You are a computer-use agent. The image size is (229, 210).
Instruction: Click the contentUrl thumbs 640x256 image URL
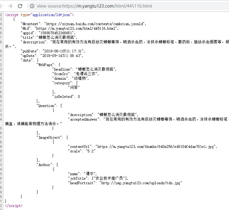coord(156,146)
